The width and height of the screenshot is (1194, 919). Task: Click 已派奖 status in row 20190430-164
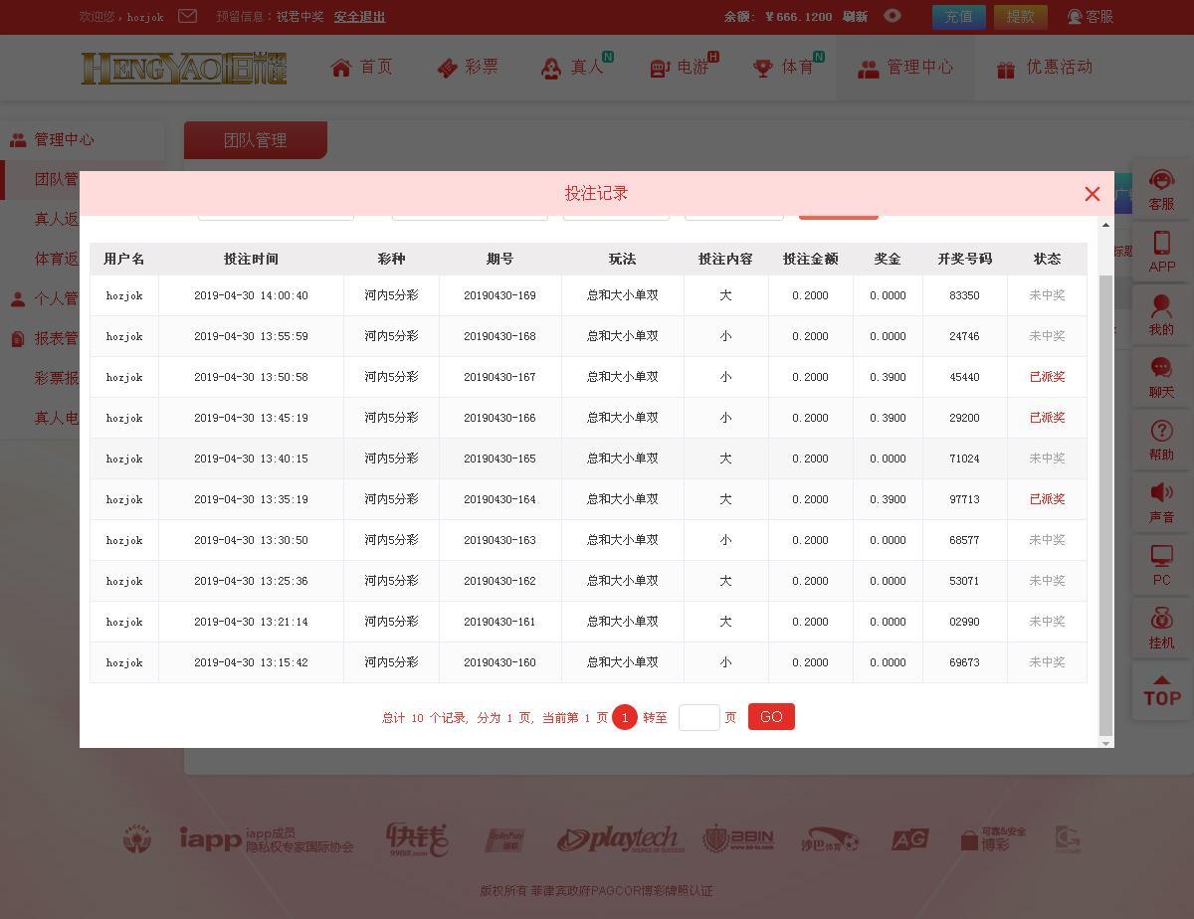click(1047, 499)
